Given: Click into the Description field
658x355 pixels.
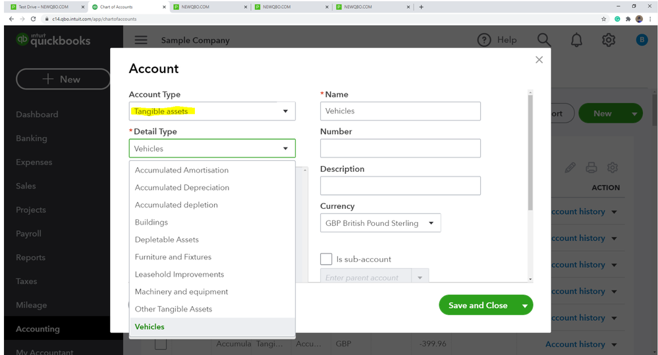Looking at the screenshot, I should 400,186.
